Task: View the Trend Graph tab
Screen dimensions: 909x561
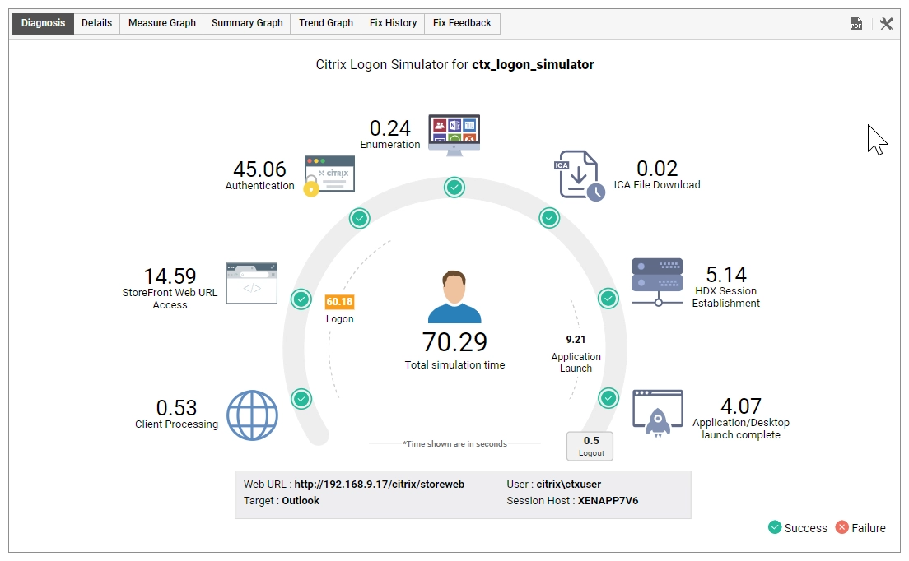Action: click(x=326, y=23)
